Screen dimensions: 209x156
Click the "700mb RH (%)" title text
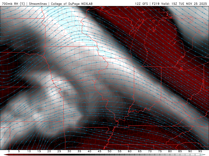(x=13, y=4)
